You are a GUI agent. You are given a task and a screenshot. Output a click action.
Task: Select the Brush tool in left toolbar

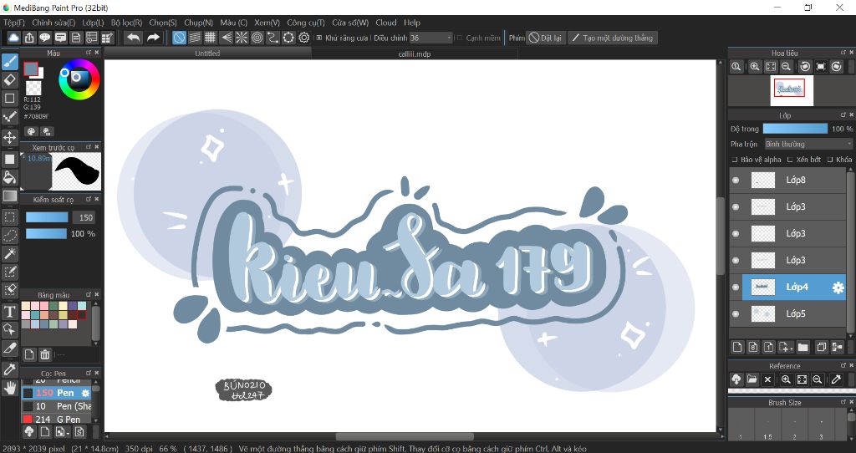[x=10, y=62]
